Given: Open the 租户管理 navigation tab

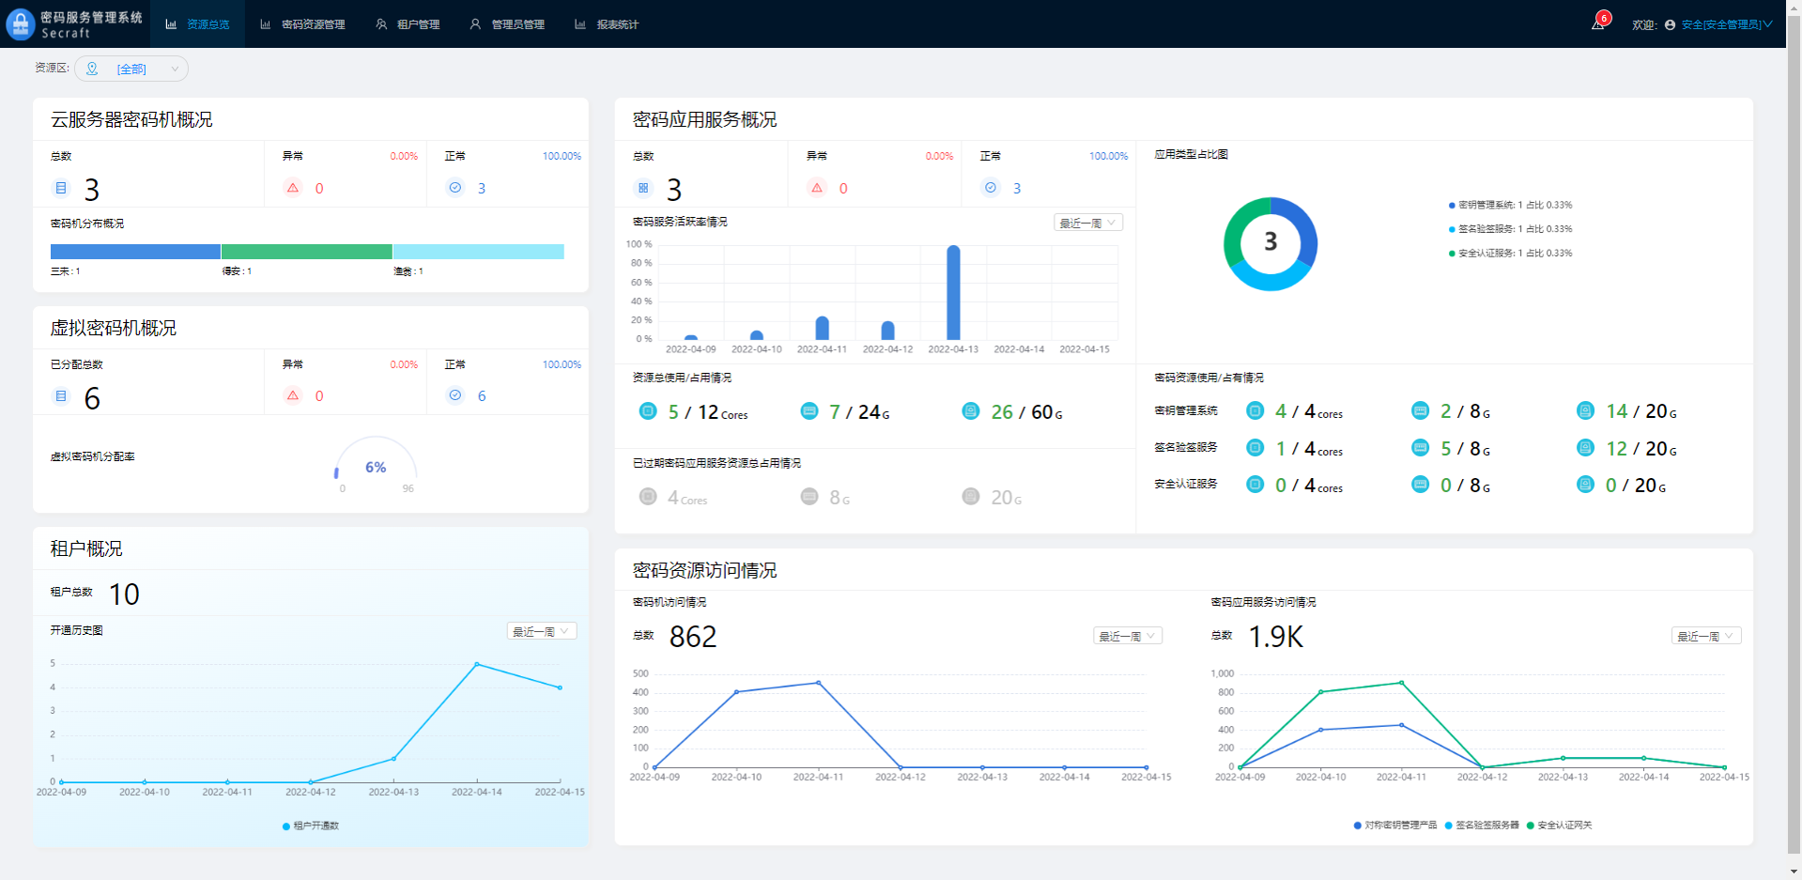Looking at the screenshot, I should point(408,24).
